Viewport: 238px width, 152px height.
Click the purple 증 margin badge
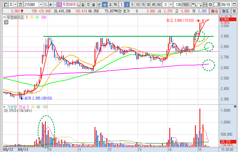(60, 5)
